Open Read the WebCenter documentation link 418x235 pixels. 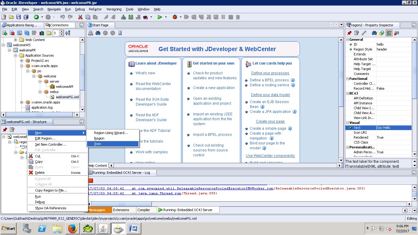pyautogui.click(x=154, y=86)
